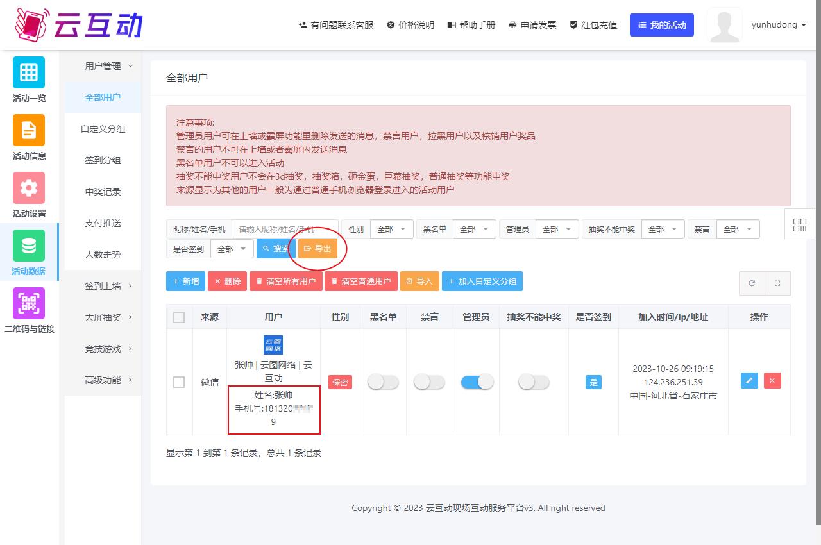Click the 我的活动 button
The height and width of the screenshot is (545, 821).
coord(662,25)
